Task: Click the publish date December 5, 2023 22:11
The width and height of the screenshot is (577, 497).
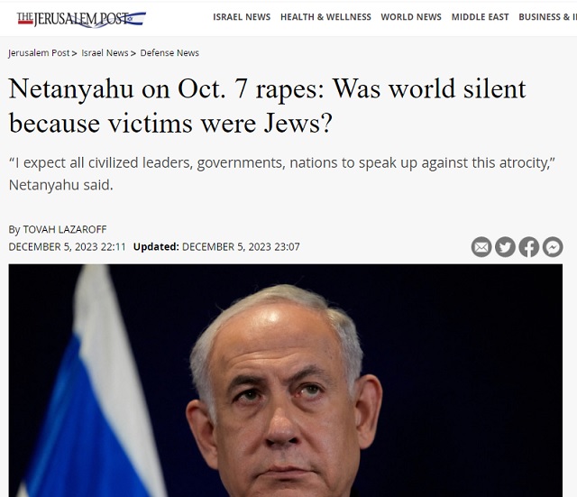Action: click(x=68, y=246)
